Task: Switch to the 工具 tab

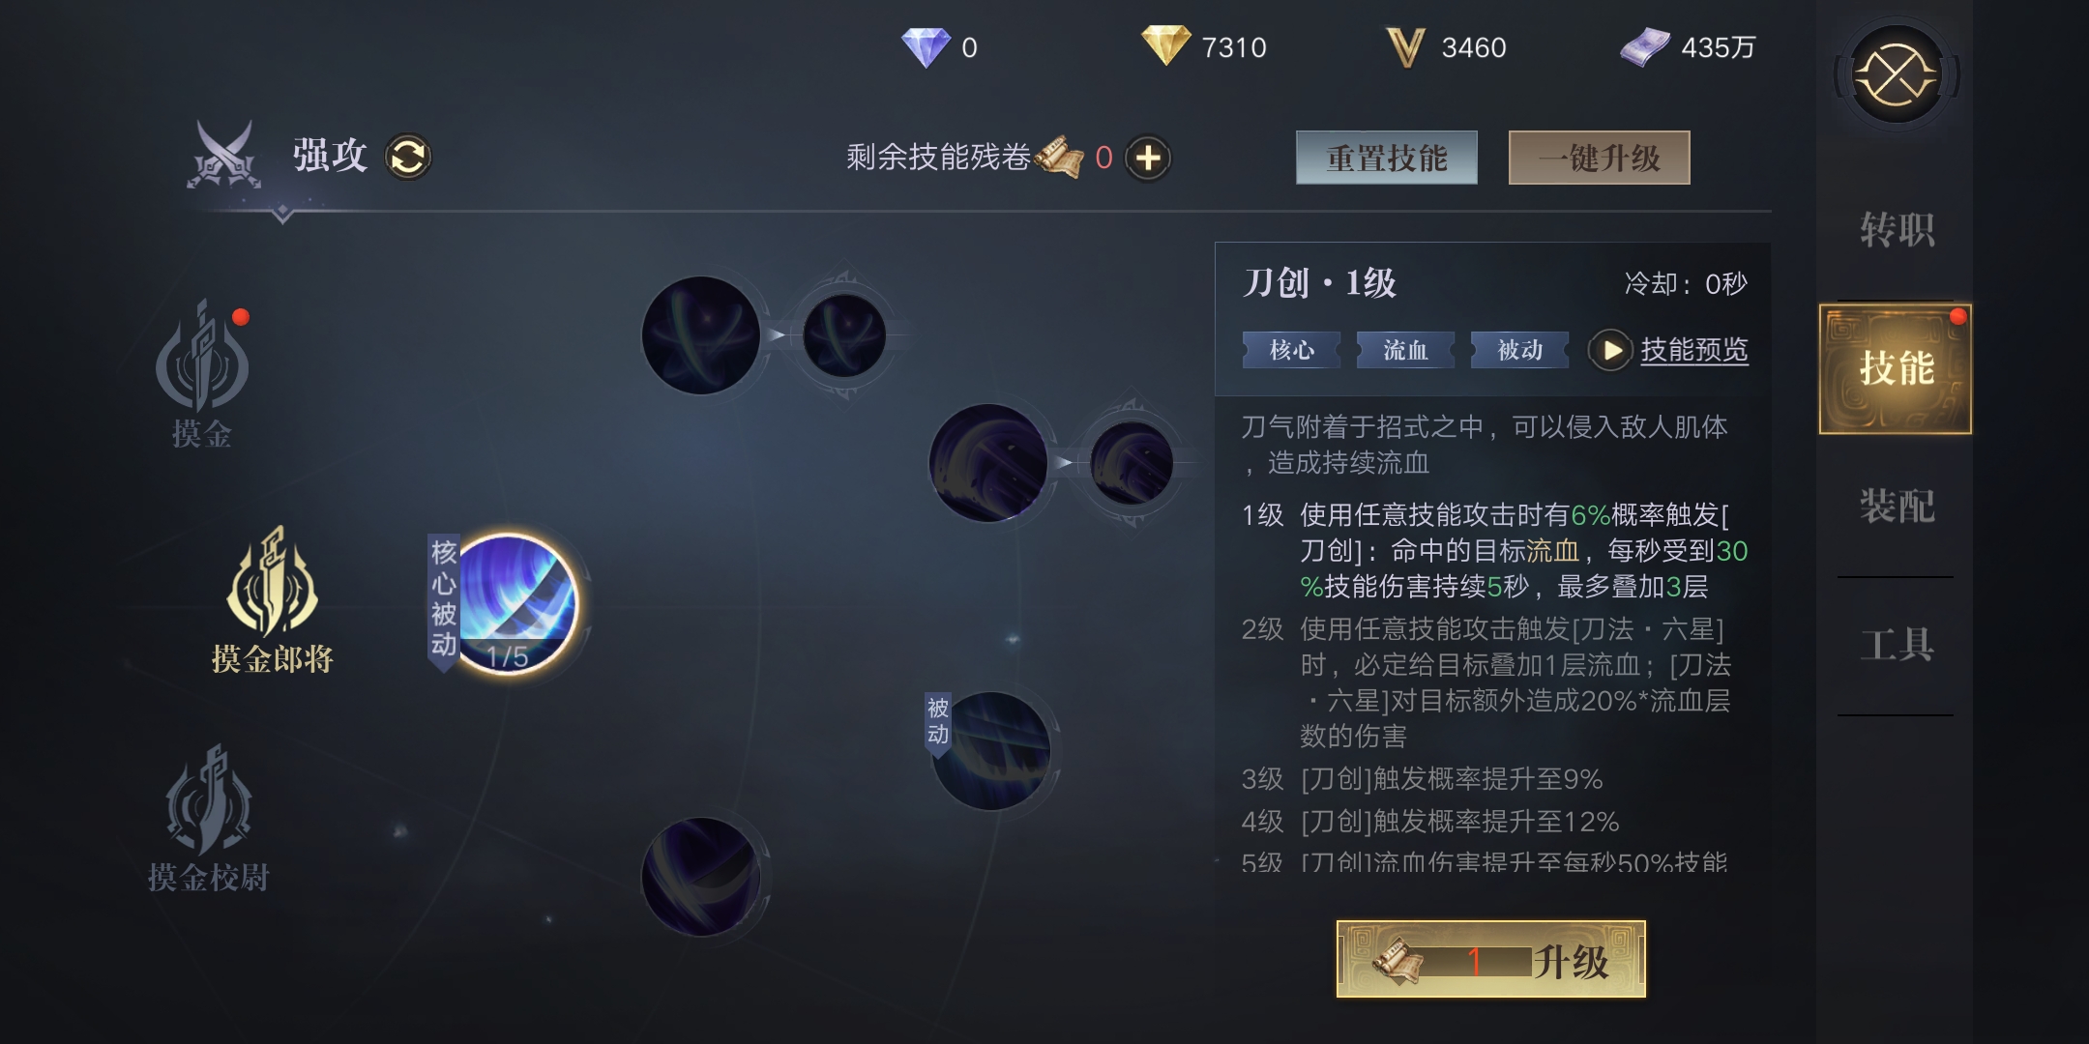Action: [x=1897, y=645]
